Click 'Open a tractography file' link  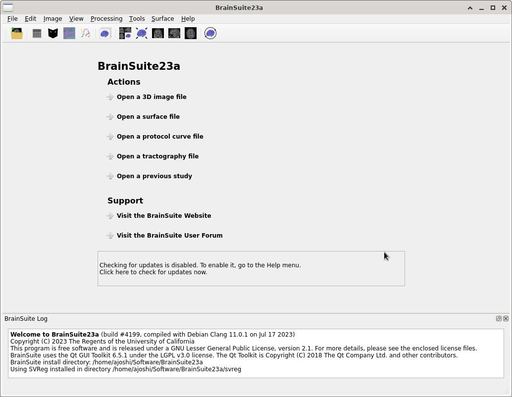(x=157, y=156)
